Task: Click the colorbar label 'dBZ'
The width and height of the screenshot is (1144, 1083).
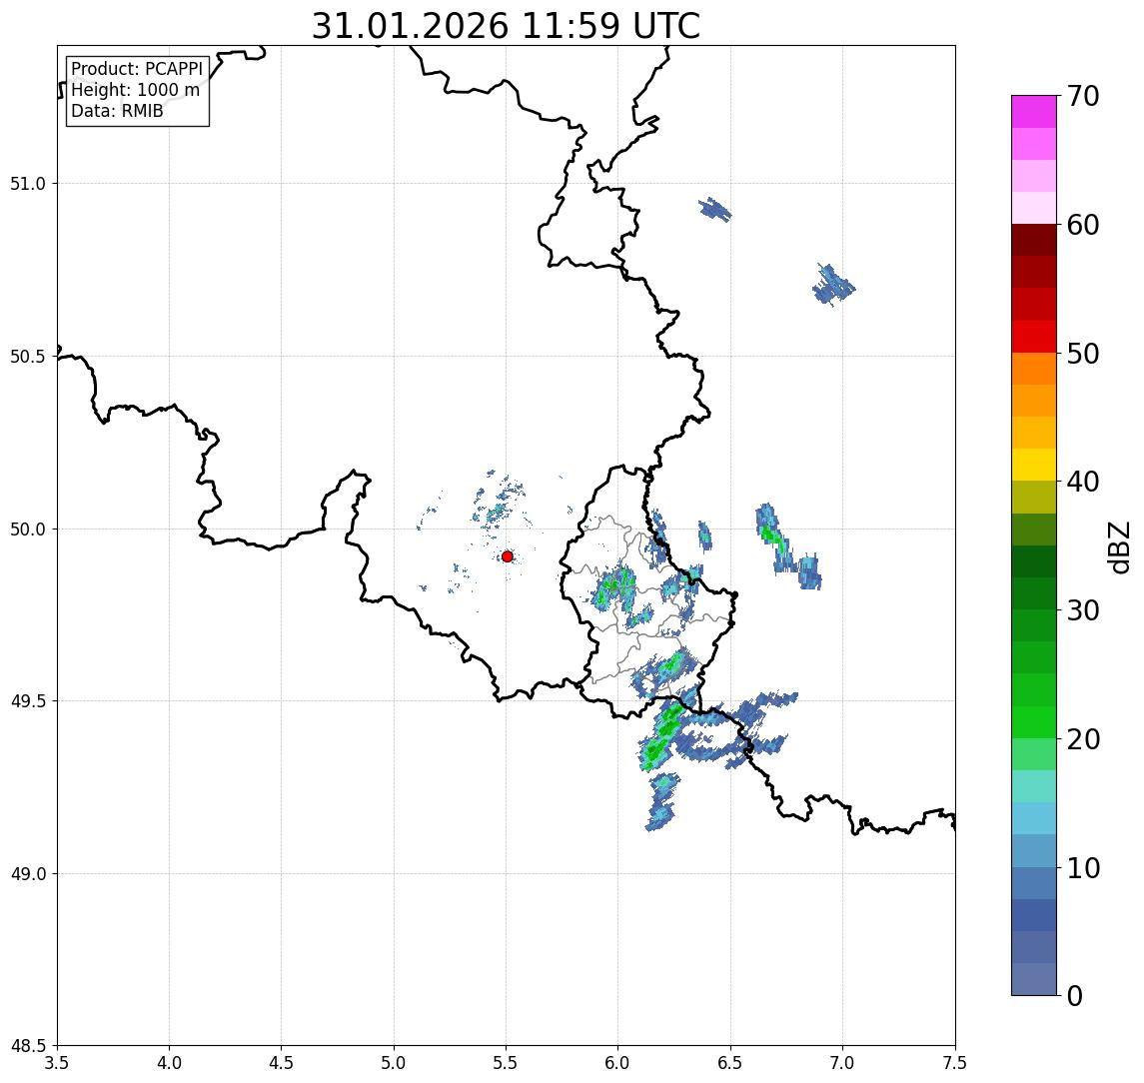Action: click(1118, 547)
